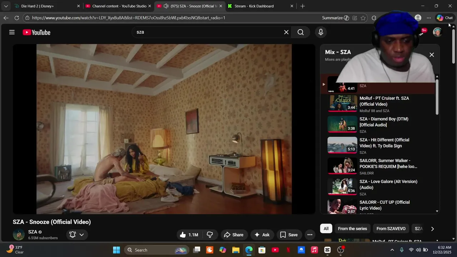Image resolution: width=457 pixels, height=257 pixels.
Task: Dislike the Snooze video
Action: coord(210,235)
